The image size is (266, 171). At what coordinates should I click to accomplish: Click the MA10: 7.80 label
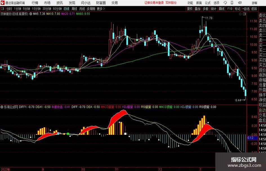point(53,14)
